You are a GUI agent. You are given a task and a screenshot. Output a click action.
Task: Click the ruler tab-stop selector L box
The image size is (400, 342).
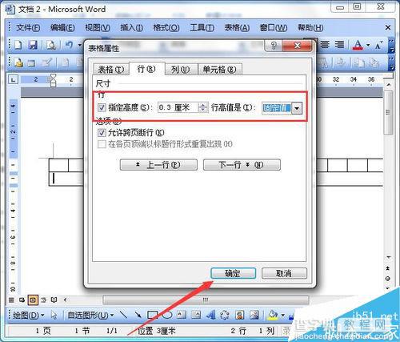[x=13, y=79]
